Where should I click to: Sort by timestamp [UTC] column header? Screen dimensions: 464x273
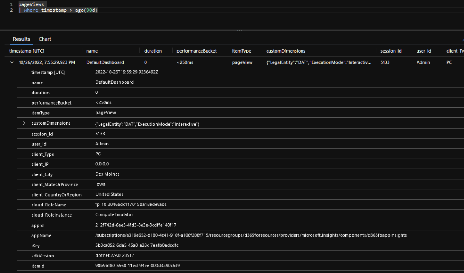coord(27,51)
